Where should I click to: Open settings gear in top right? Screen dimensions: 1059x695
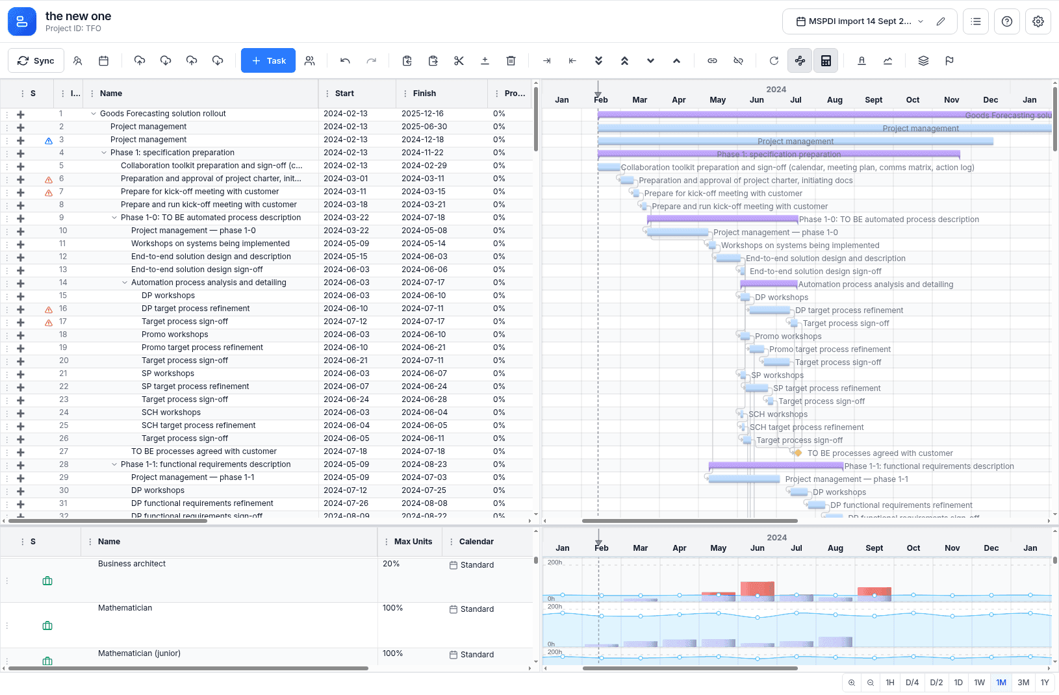(1038, 21)
